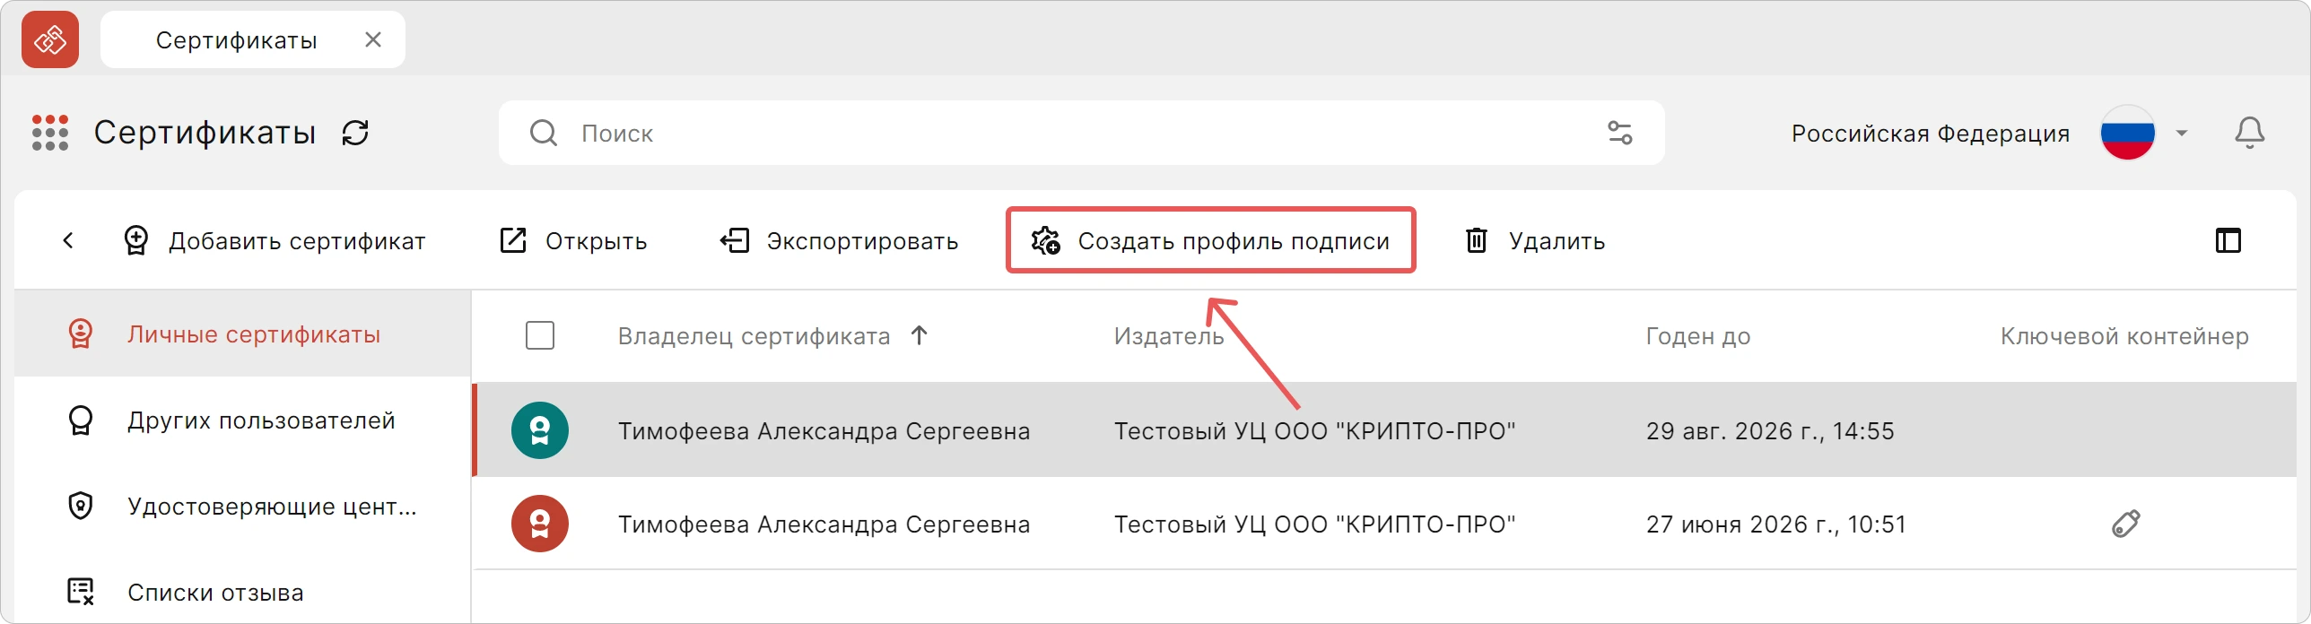Click Экспортировать toolbar button
The image size is (2311, 624).
(840, 240)
